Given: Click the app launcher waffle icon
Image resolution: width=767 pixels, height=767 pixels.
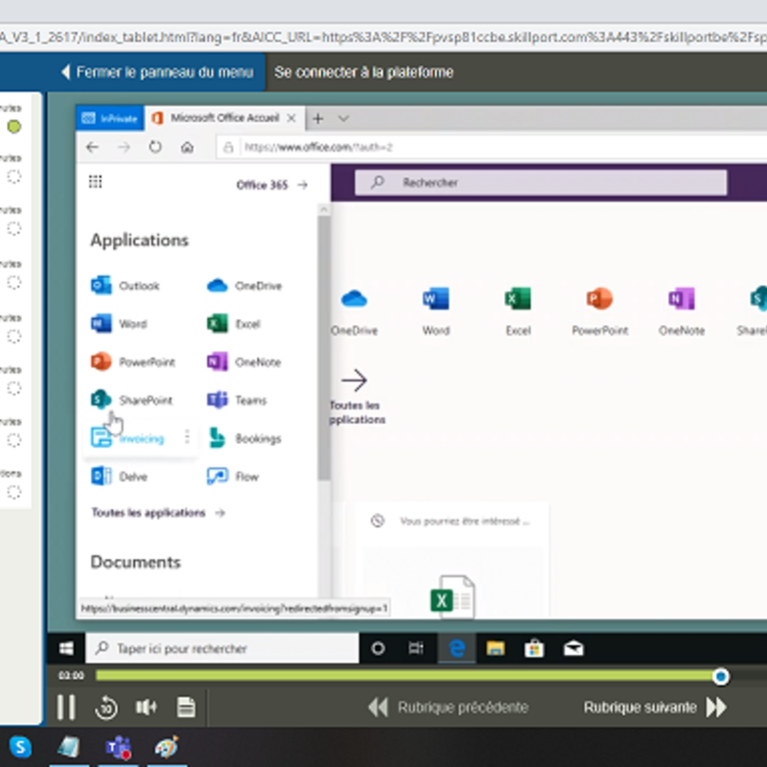Looking at the screenshot, I should click(x=95, y=182).
